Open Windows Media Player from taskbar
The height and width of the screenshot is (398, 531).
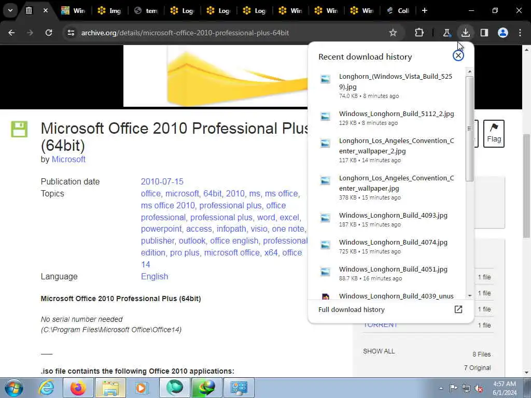click(x=142, y=388)
